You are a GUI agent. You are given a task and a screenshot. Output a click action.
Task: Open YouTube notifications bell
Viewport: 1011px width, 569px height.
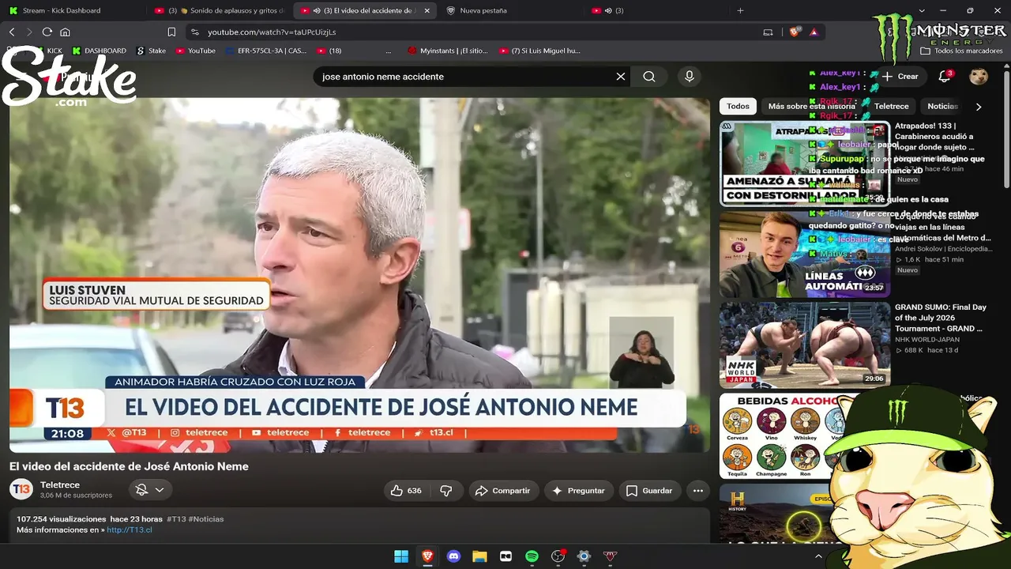point(945,77)
